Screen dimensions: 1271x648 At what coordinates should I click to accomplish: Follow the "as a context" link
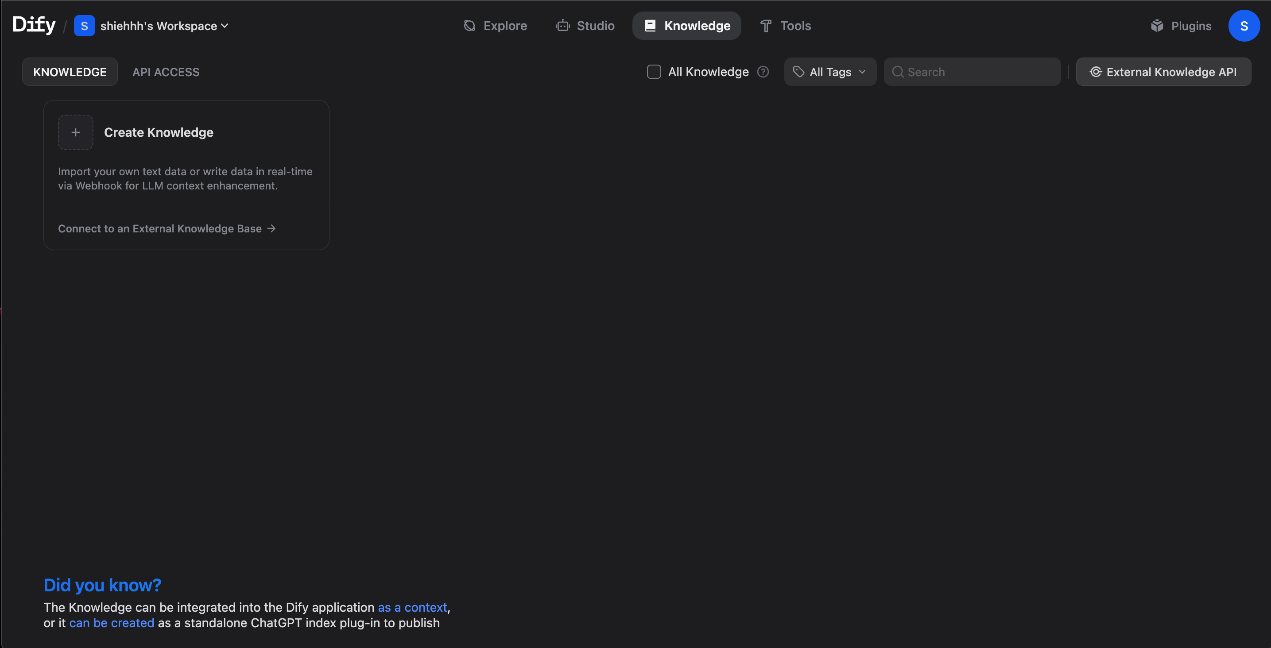(412, 607)
